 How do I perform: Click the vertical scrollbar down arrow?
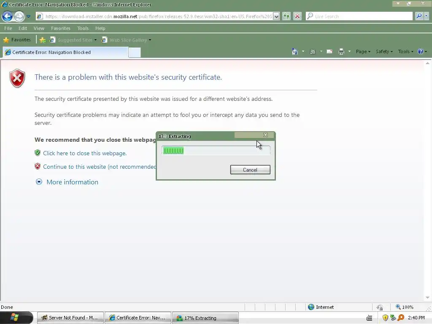427,297
